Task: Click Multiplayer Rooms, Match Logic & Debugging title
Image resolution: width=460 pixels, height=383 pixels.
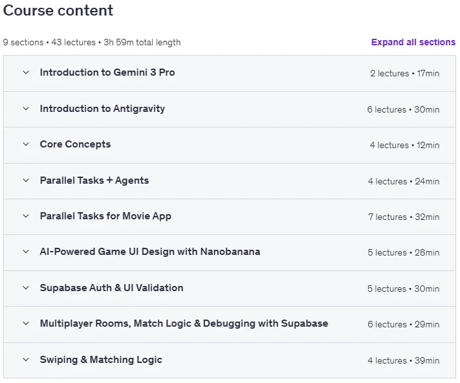Action: pos(184,323)
